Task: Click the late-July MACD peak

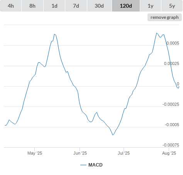Action: (x=157, y=33)
